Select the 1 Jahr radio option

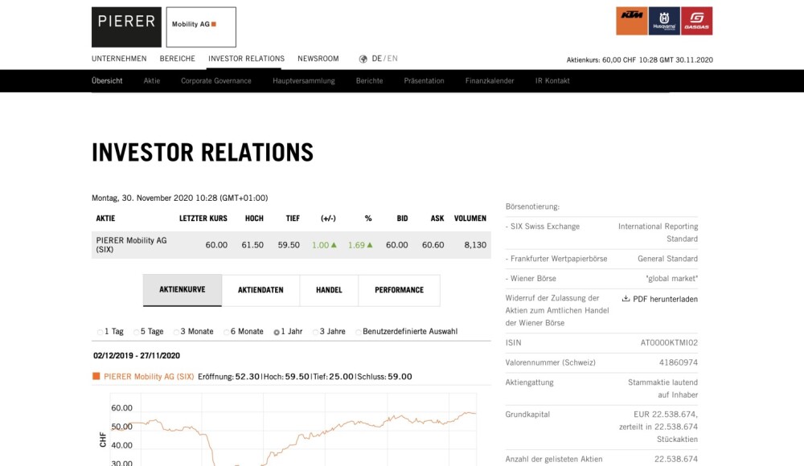click(277, 332)
